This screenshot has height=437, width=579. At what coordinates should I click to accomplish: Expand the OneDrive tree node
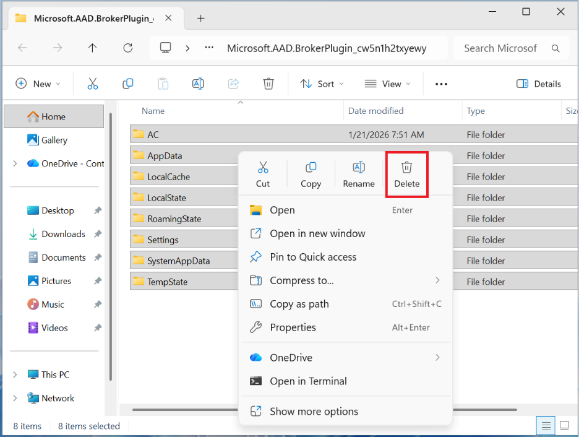(15, 163)
